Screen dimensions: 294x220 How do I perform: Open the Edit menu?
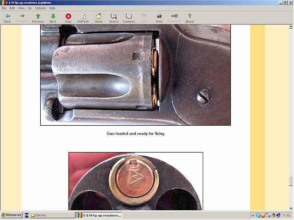click(x=12, y=8)
